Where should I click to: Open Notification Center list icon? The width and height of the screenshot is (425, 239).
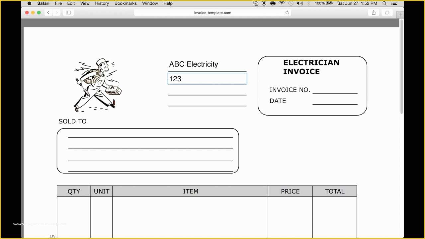tap(394, 3)
